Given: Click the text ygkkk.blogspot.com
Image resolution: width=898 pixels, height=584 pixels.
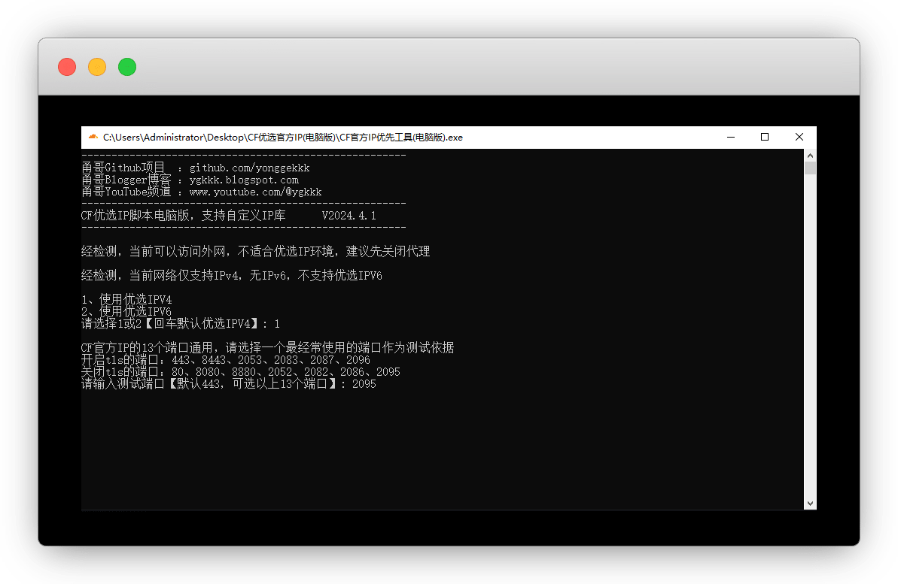Looking at the screenshot, I should pos(244,180).
